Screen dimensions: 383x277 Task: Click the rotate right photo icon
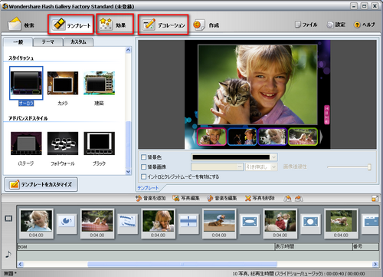299,198
